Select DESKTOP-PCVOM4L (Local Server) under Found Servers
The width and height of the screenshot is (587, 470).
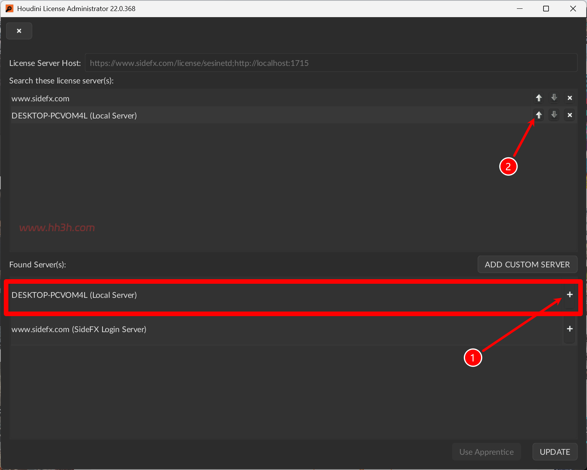coord(286,295)
